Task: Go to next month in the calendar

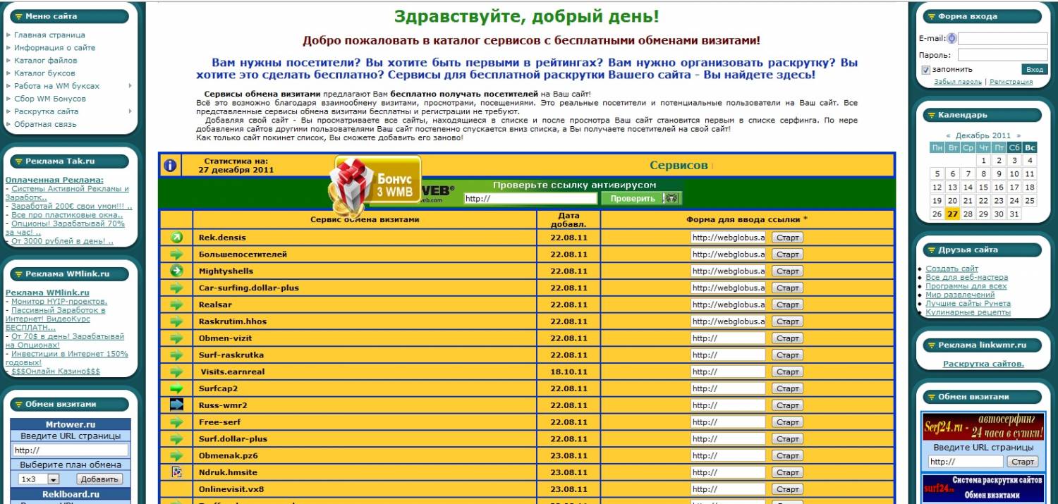Action: pyautogui.click(x=1019, y=135)
